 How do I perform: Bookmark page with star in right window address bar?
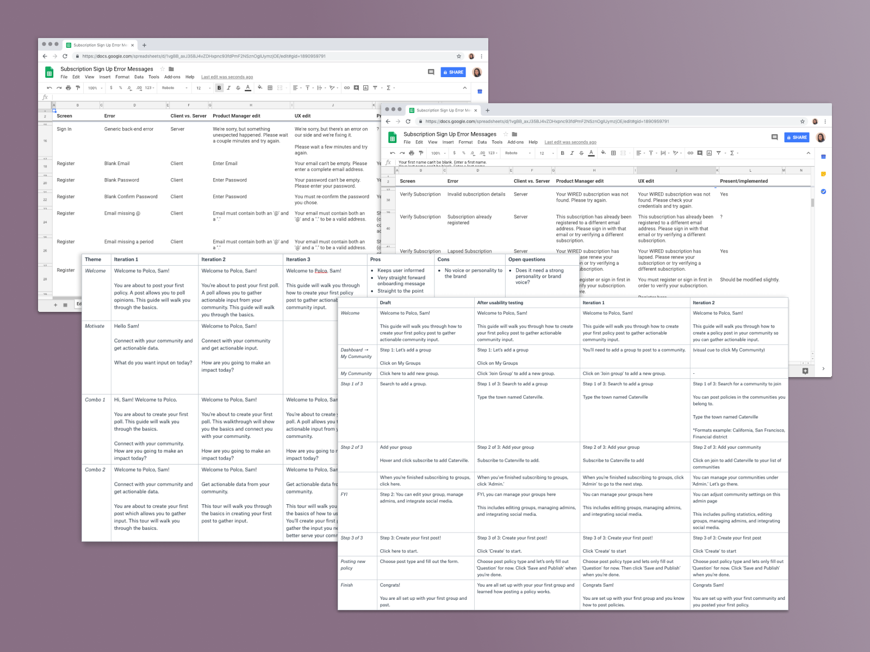[x=802, y=121]
